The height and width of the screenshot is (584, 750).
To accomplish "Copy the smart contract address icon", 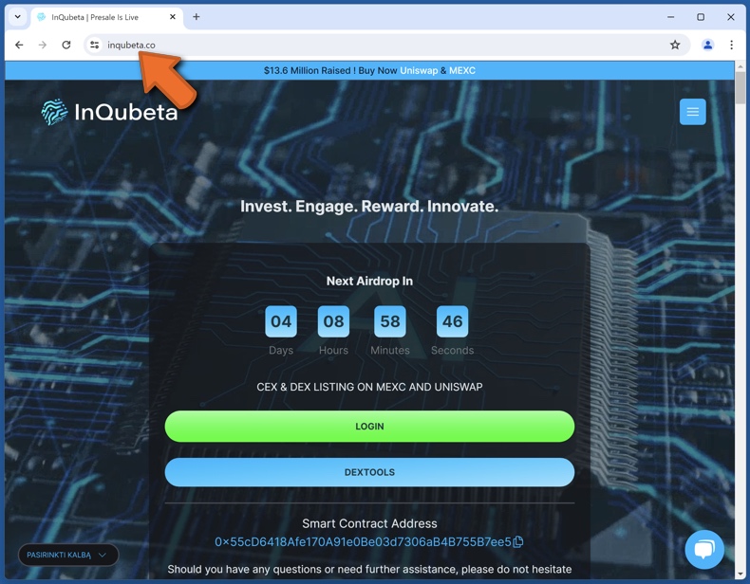I will (518, 542).
